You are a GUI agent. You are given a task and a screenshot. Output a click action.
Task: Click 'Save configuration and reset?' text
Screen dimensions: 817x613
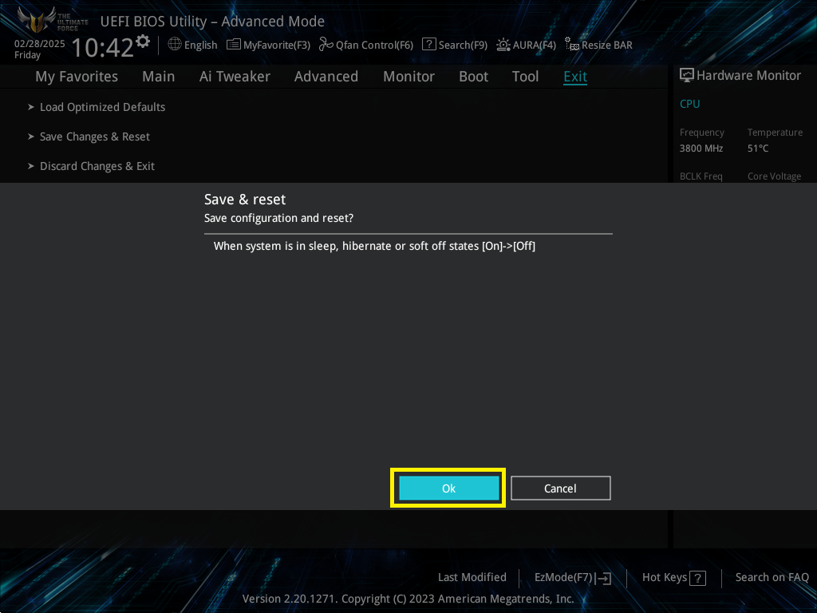click(278, 218)
